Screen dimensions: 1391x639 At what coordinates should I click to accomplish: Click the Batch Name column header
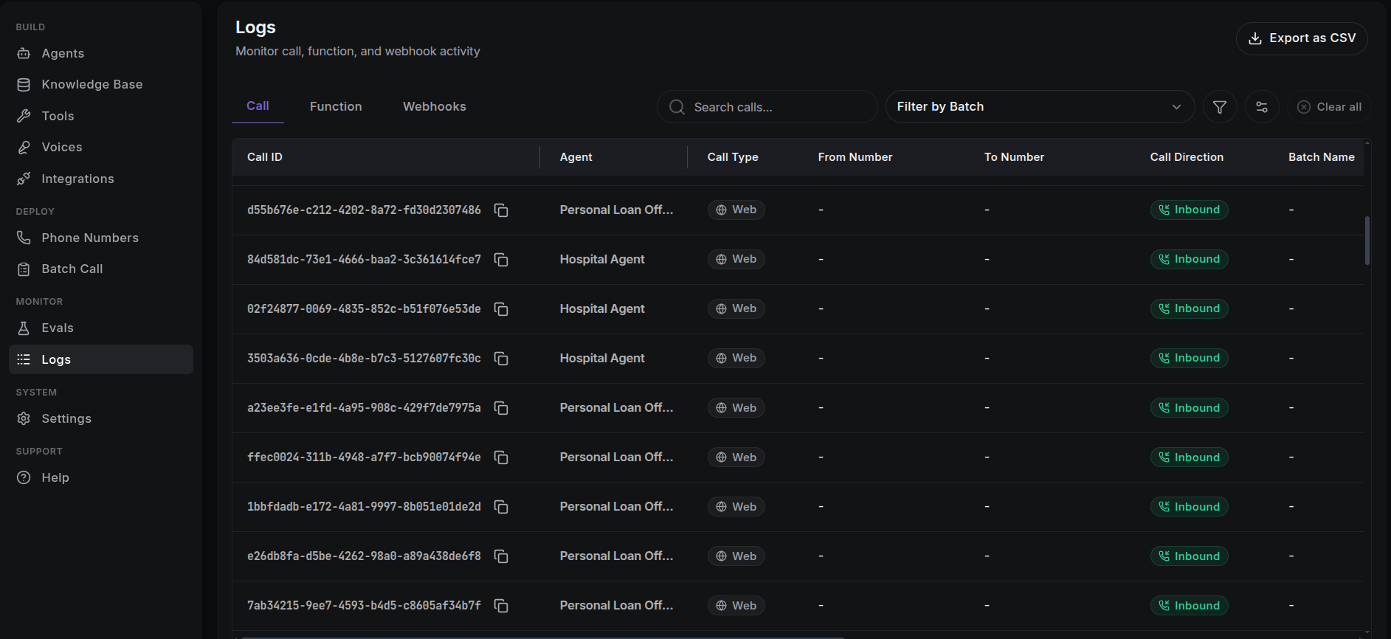click(1322, 157)
